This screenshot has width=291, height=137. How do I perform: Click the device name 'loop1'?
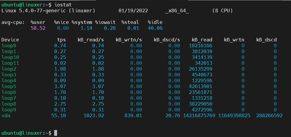click(9, 51)
